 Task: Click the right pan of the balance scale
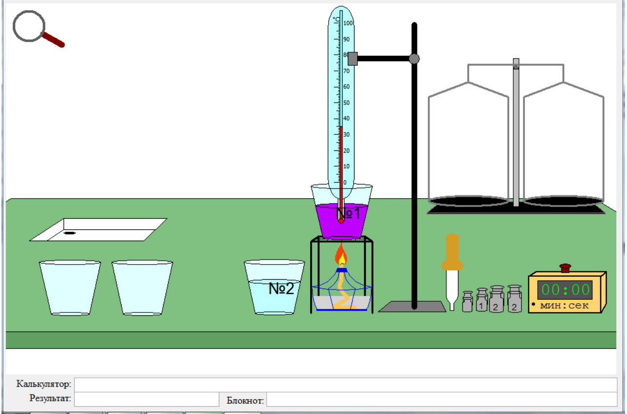click(564, 201)
